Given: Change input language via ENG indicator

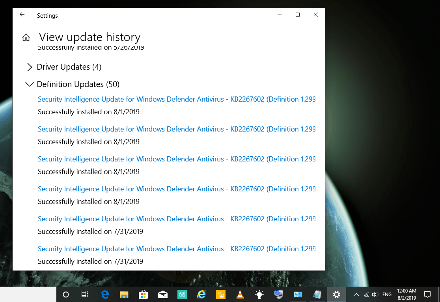Looking at the screenshot, I should click(x=387, y=295).
